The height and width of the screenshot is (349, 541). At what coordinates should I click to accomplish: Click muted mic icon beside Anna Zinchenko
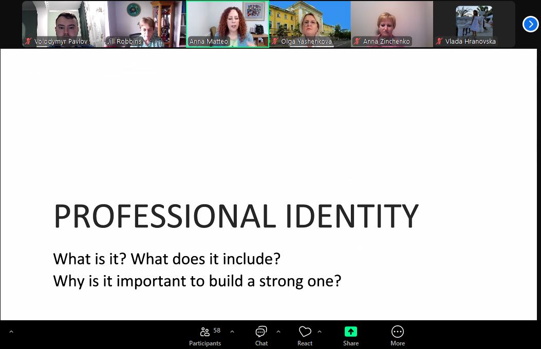[x=357, y=42]
